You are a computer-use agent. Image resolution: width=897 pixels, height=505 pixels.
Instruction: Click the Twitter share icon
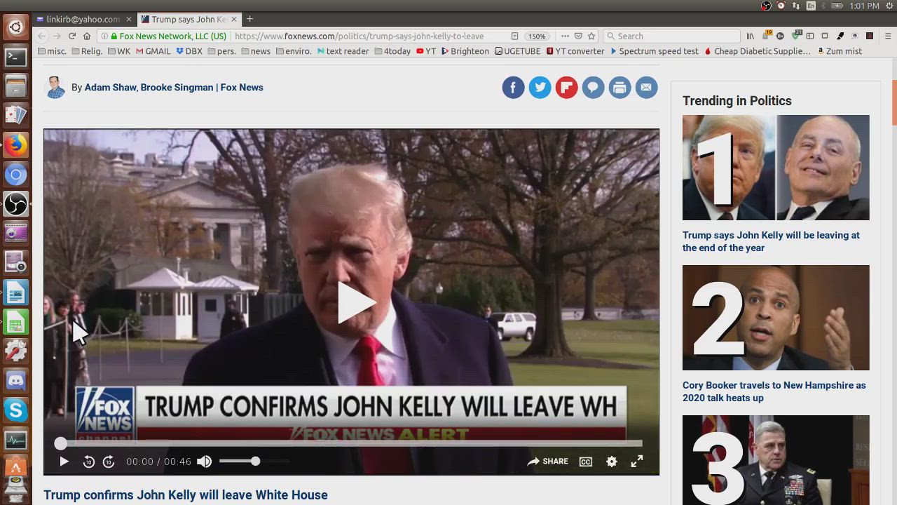point(540,88)
